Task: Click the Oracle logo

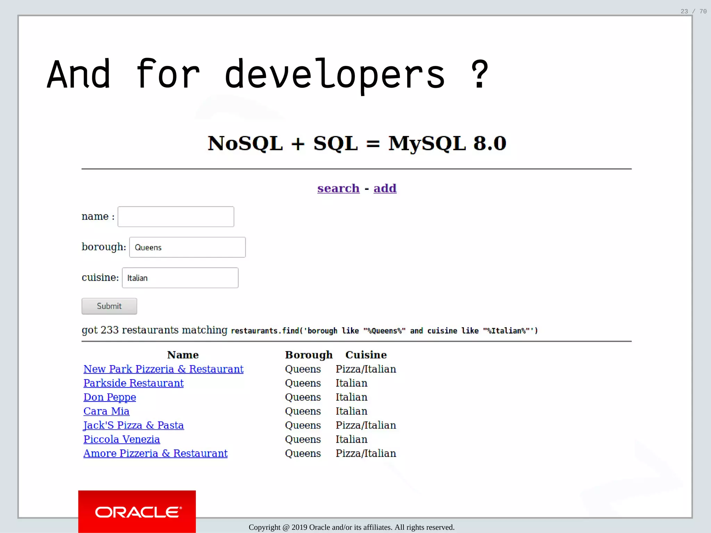Action: coord(137,512)
